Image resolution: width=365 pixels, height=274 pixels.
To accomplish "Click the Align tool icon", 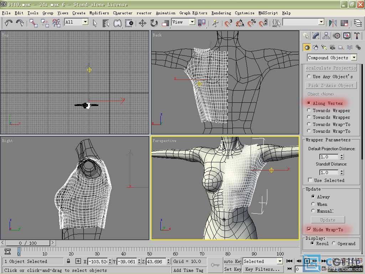I will pyautogui.click(x=344, y=23).
